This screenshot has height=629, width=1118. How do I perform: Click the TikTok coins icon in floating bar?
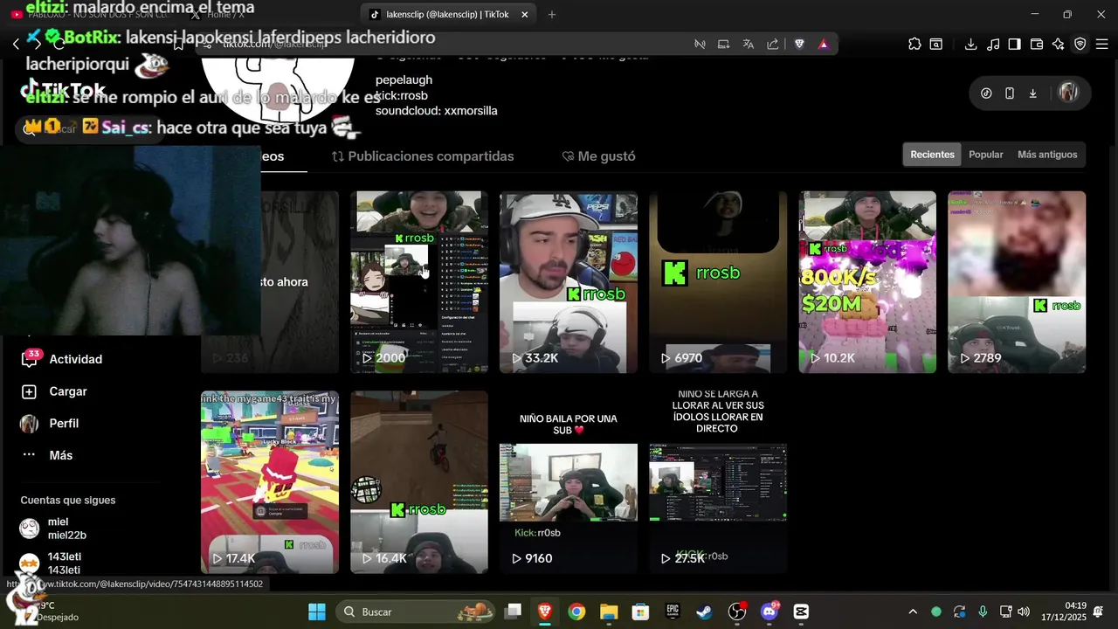click(986, 93)
